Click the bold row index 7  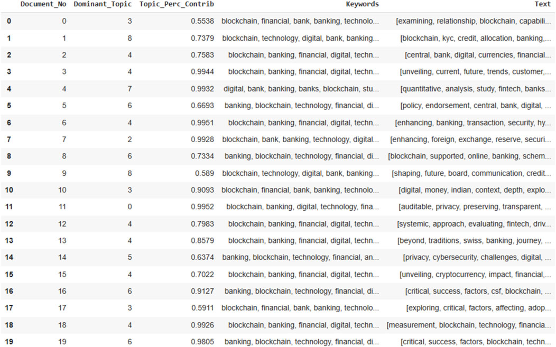click(x=8, y=139)
